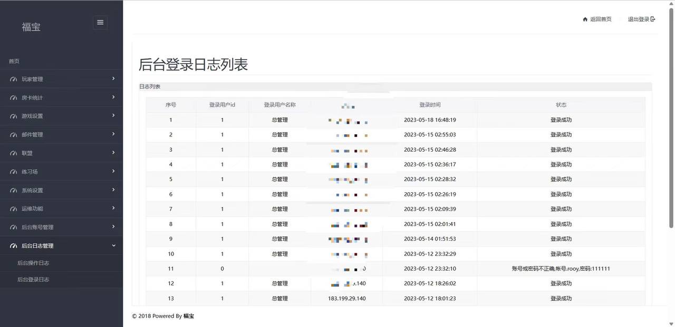Click the IP address 183.199.29.140

(346, 299)
